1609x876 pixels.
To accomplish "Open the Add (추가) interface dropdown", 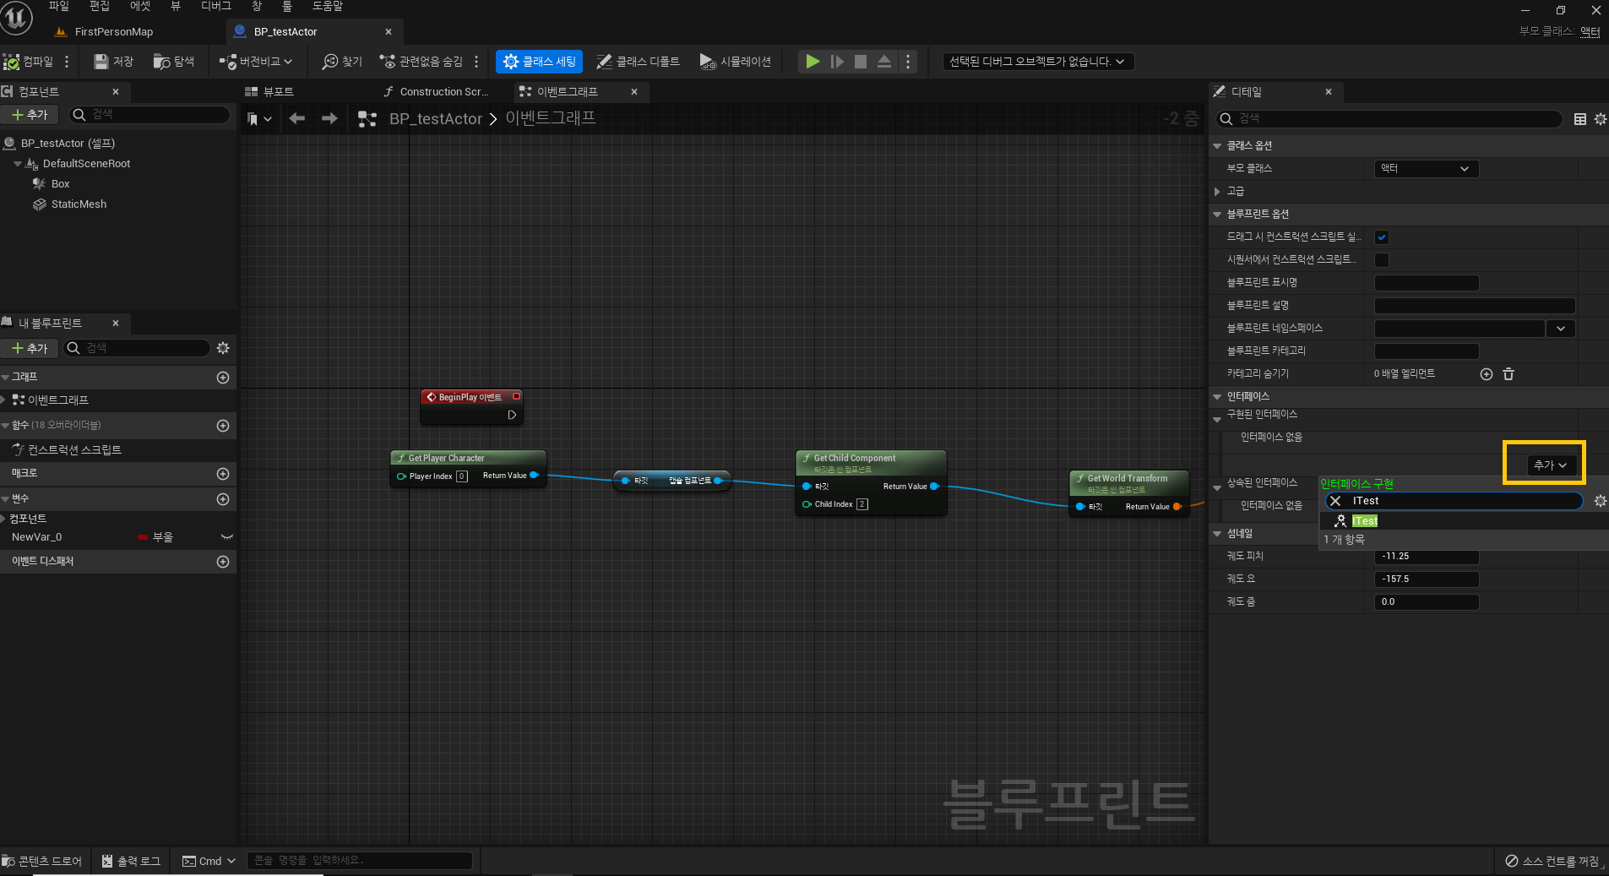I will pyautogui.click(x=1550, y=465).
